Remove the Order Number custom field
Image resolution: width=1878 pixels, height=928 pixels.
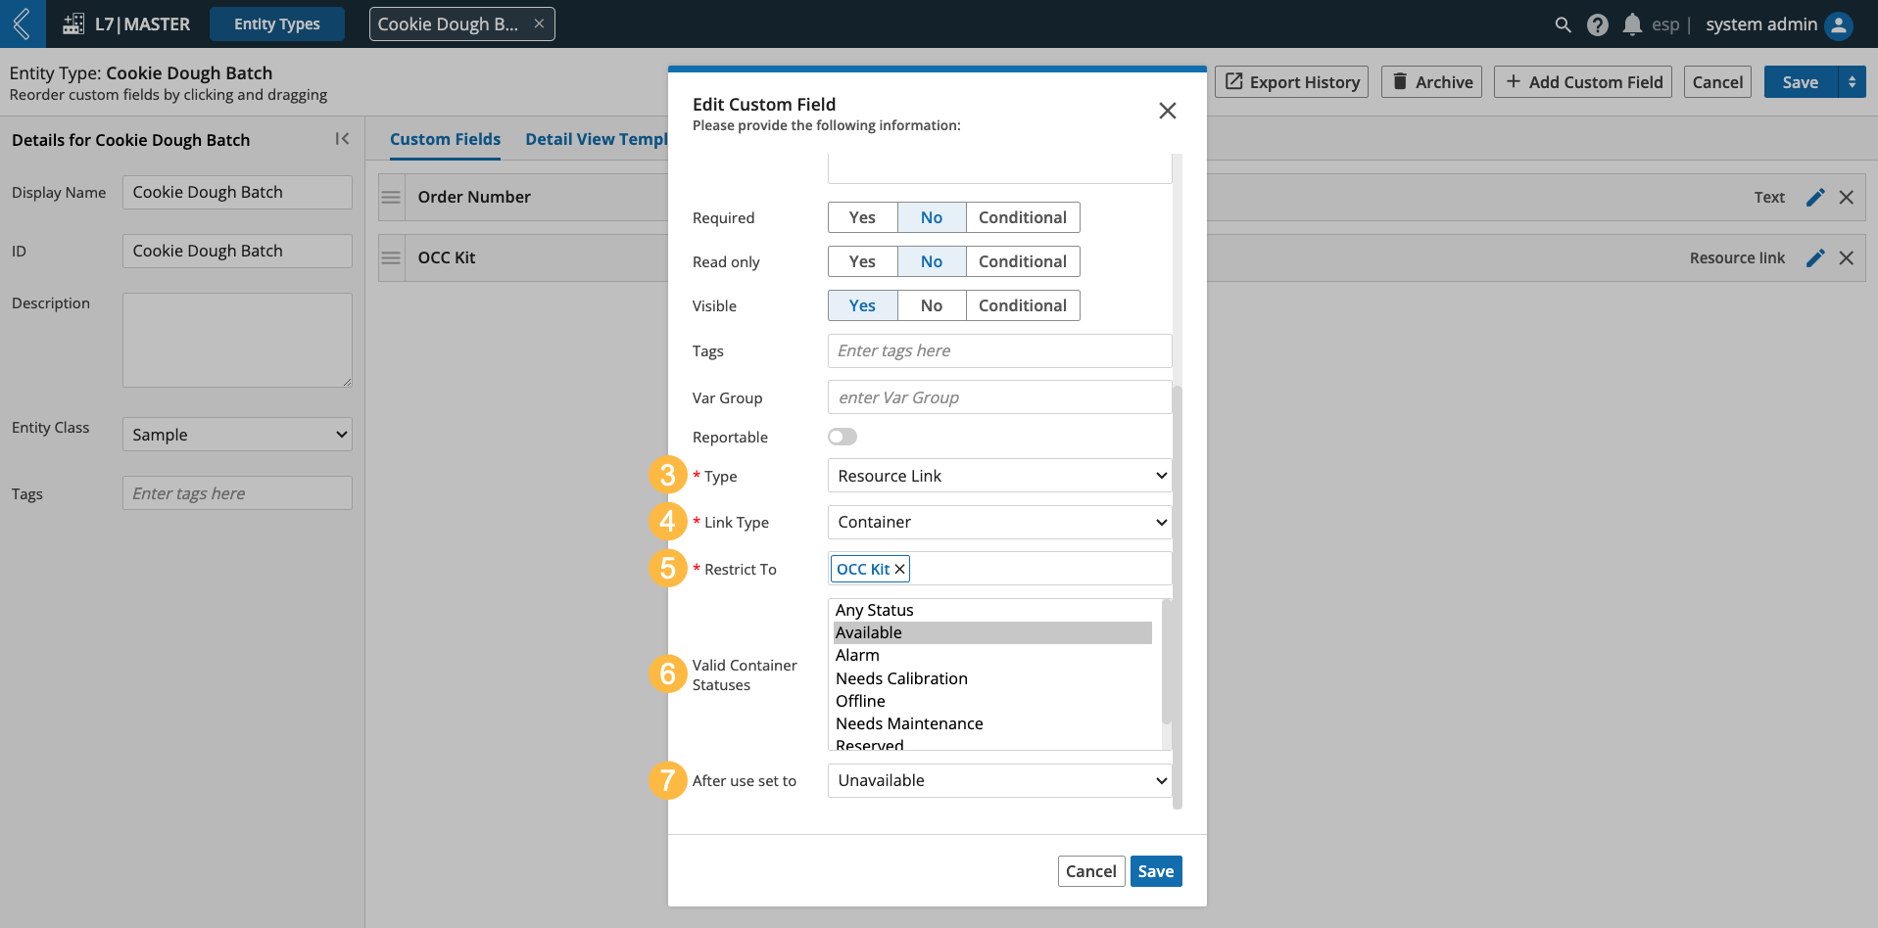coord(1847,197)
